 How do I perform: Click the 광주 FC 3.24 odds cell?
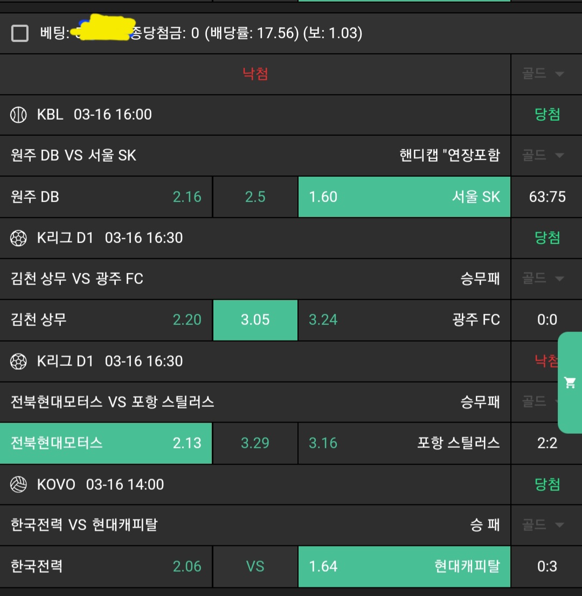(x=404, y=320)
